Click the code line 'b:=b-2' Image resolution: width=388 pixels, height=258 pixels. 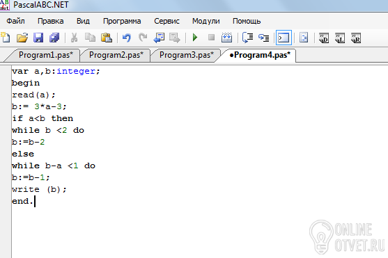click(x=28, y=142)
